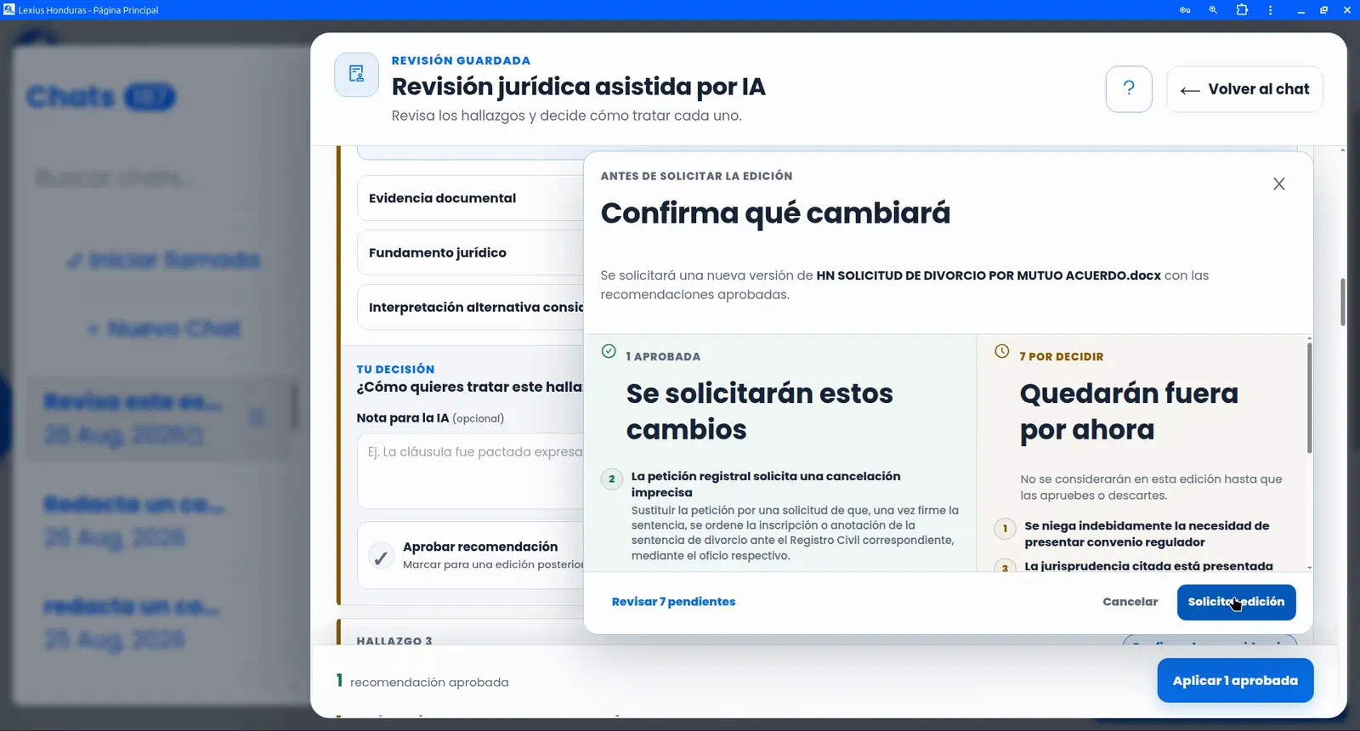1360x731 pixels.
Task: Click the HALLAZGO 3 heading
Action: pyautogui.click(x=394, y=641)
